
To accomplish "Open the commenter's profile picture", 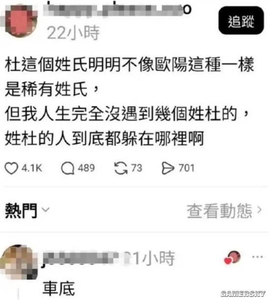I will point(19,262).
